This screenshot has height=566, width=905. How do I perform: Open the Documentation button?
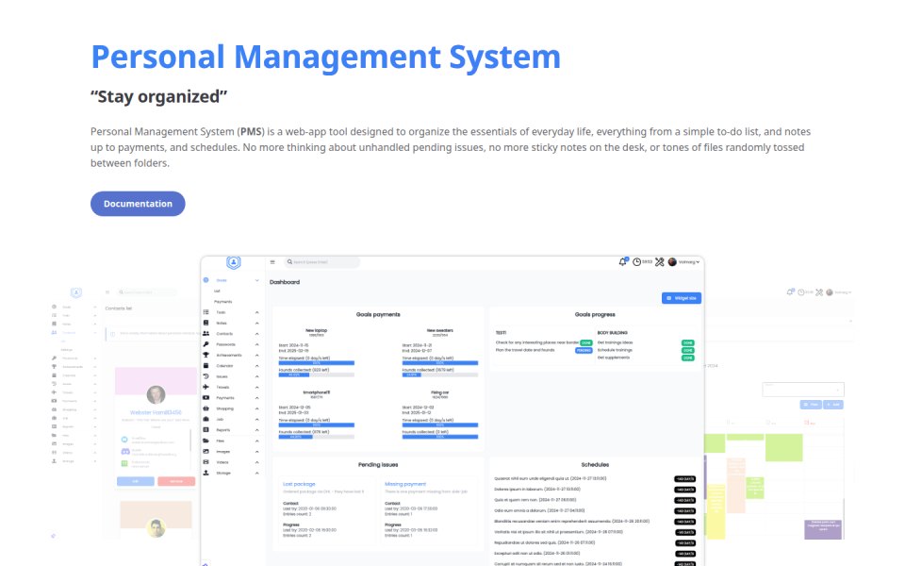(138, 204)
